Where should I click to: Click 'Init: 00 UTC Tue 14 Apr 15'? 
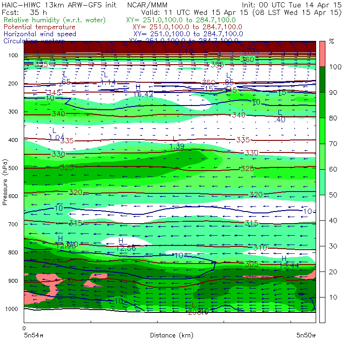pos(292,5)
